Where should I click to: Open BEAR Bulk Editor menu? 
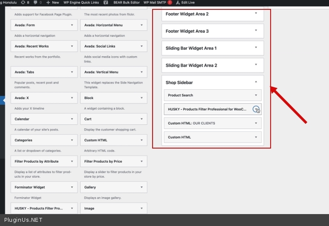pos(127,3)
